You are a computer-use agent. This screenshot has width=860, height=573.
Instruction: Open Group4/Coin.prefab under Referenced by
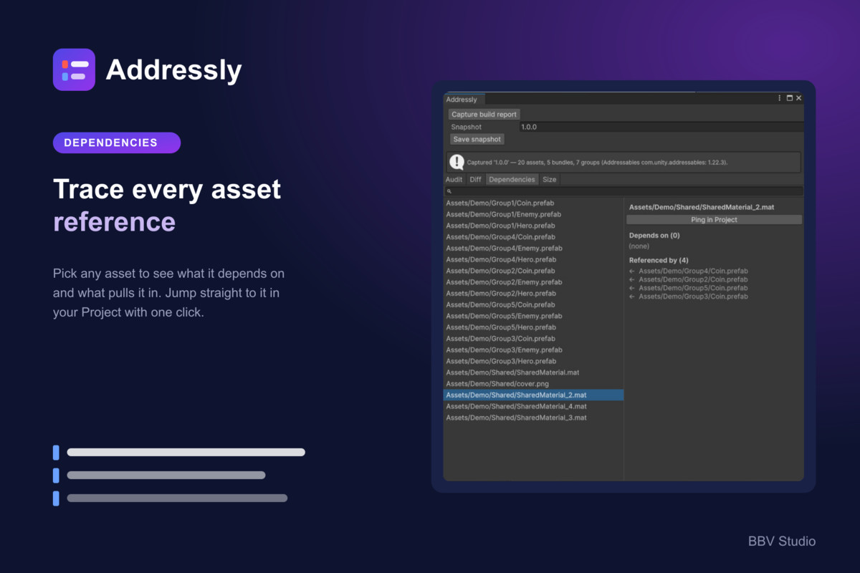pyautogui.click(x=693, y=271)
